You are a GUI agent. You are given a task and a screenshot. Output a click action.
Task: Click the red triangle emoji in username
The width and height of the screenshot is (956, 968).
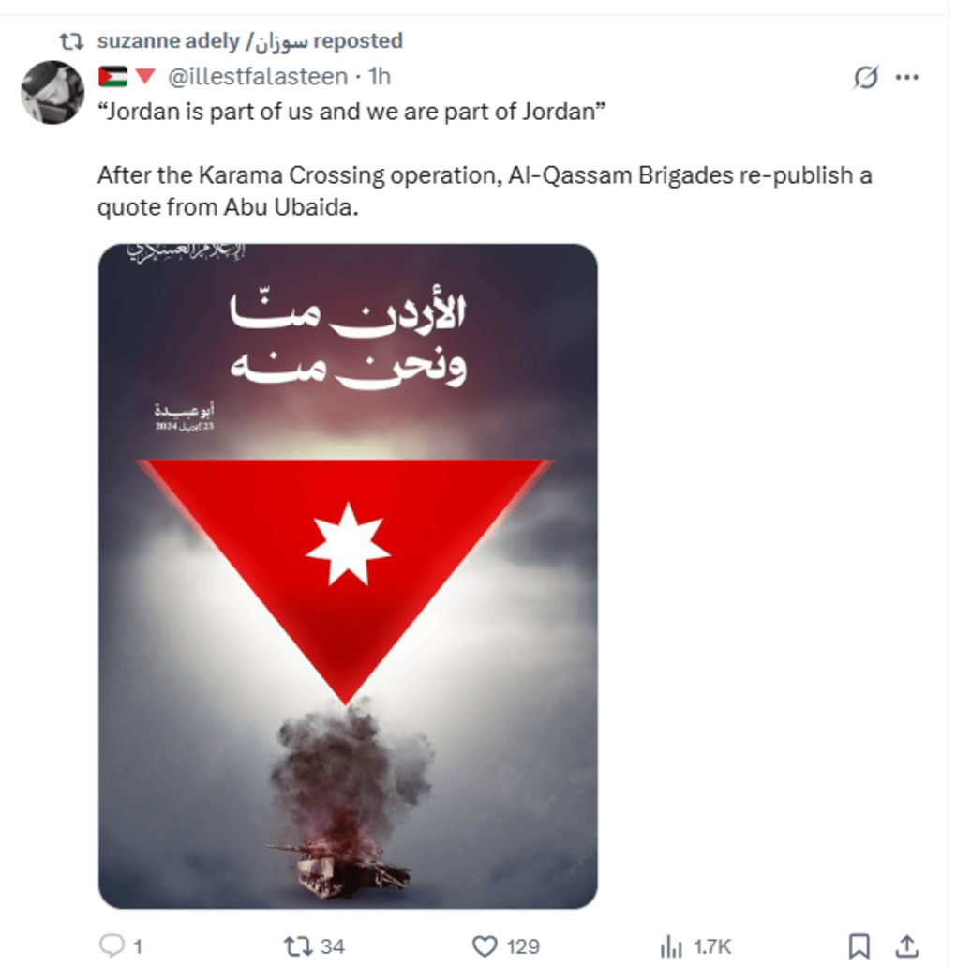pos(145,77)
